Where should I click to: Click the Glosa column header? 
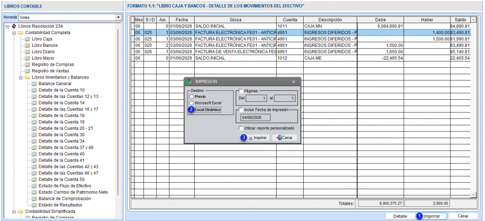(x=235, y=20)
